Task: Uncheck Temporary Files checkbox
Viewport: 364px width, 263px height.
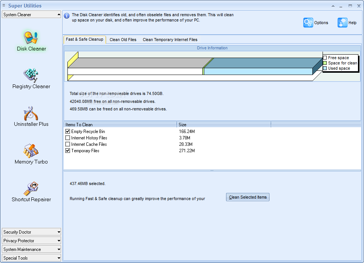Action: click(x=67, y=151)
